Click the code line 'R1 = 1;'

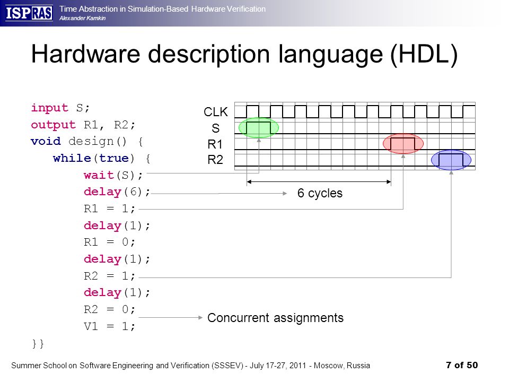[x=109, y=209]
